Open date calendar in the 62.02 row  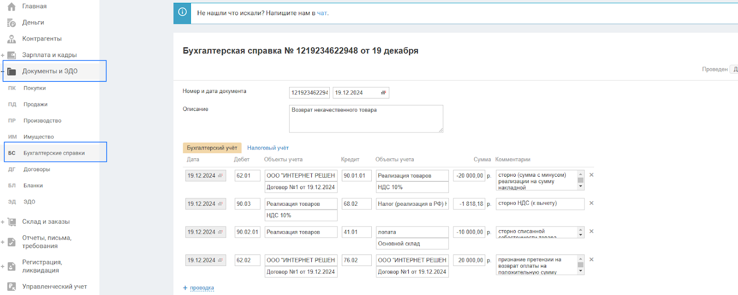(220, 260)
